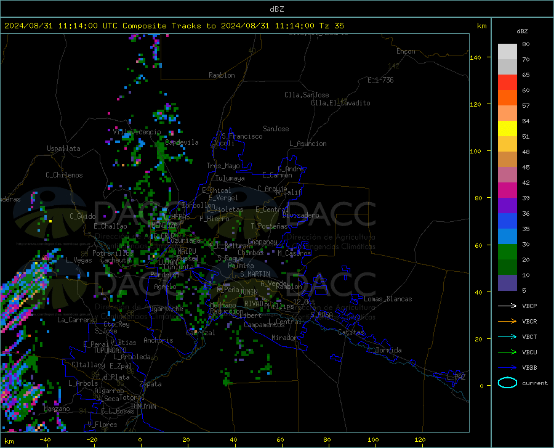Pick the light gray 70 dBZ swatch

[x=507, y=52]
